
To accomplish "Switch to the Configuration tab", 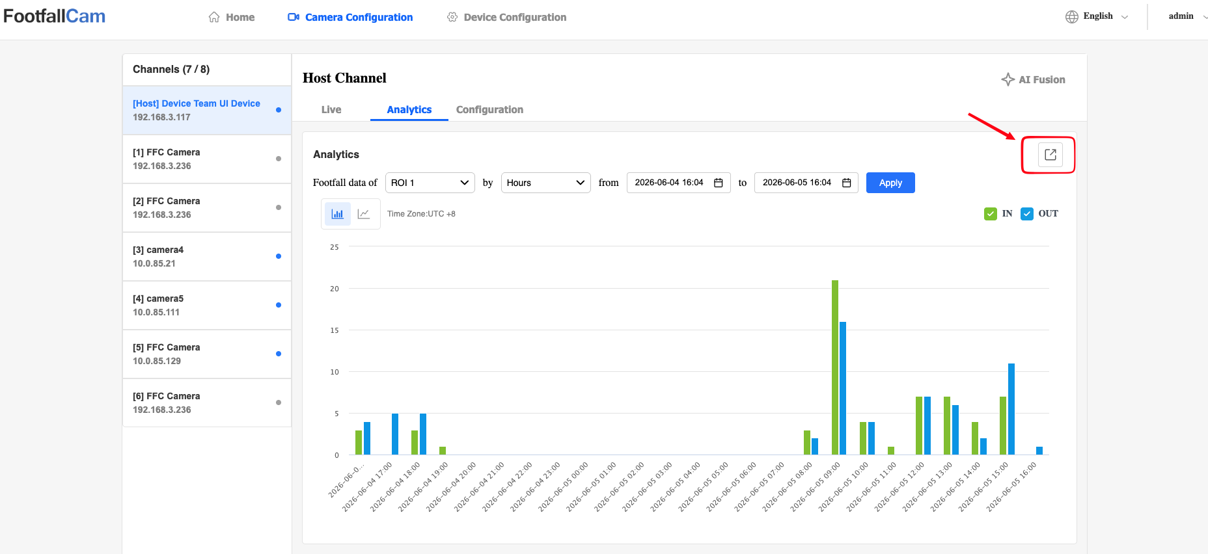I will click(489, 110).
